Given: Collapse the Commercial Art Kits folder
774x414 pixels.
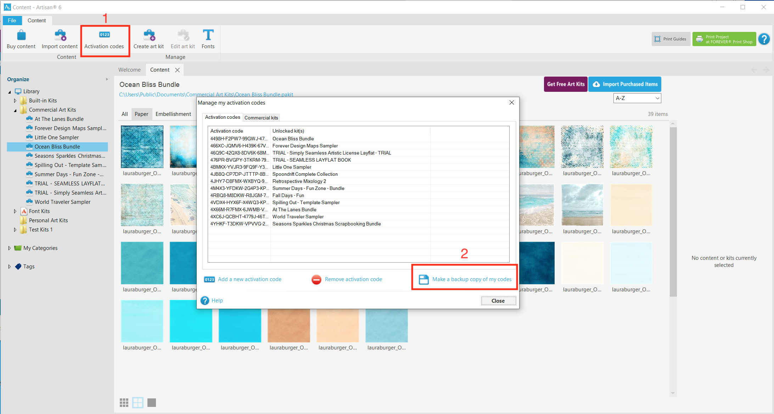Looking at the screenshot, I should point(15,110).
